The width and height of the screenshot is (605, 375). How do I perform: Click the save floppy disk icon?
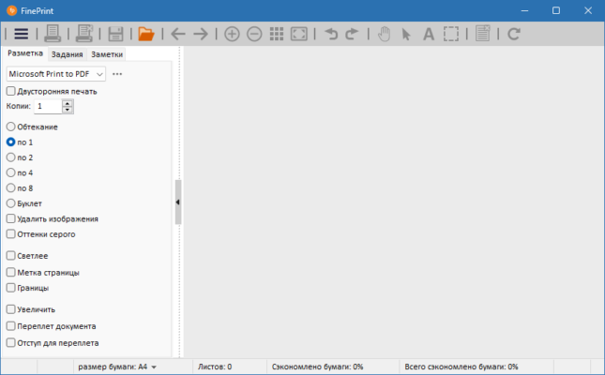(115, 34)
